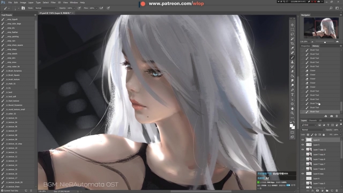Create a new layer

click(332, 190)
